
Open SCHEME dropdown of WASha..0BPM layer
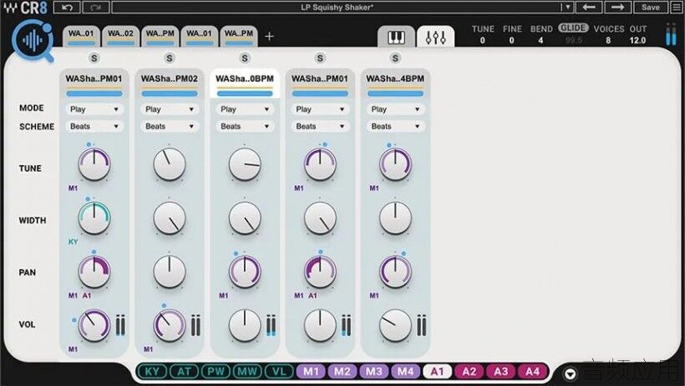[x=245, y=127]
